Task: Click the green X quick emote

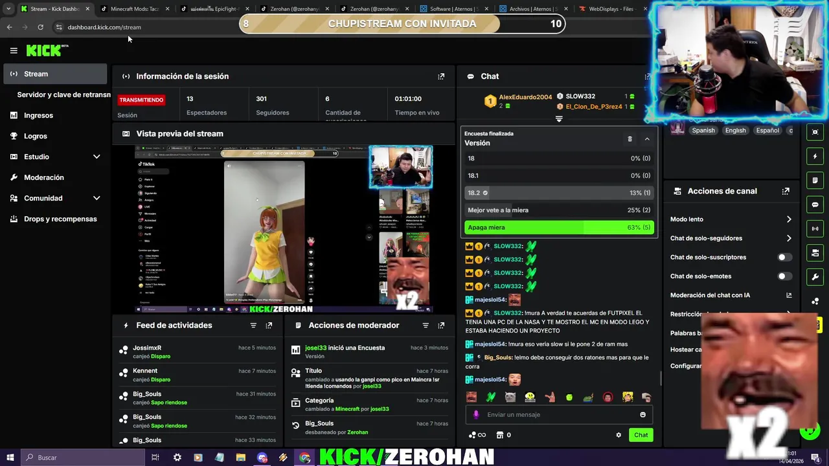Action: [x=491, y=397]
